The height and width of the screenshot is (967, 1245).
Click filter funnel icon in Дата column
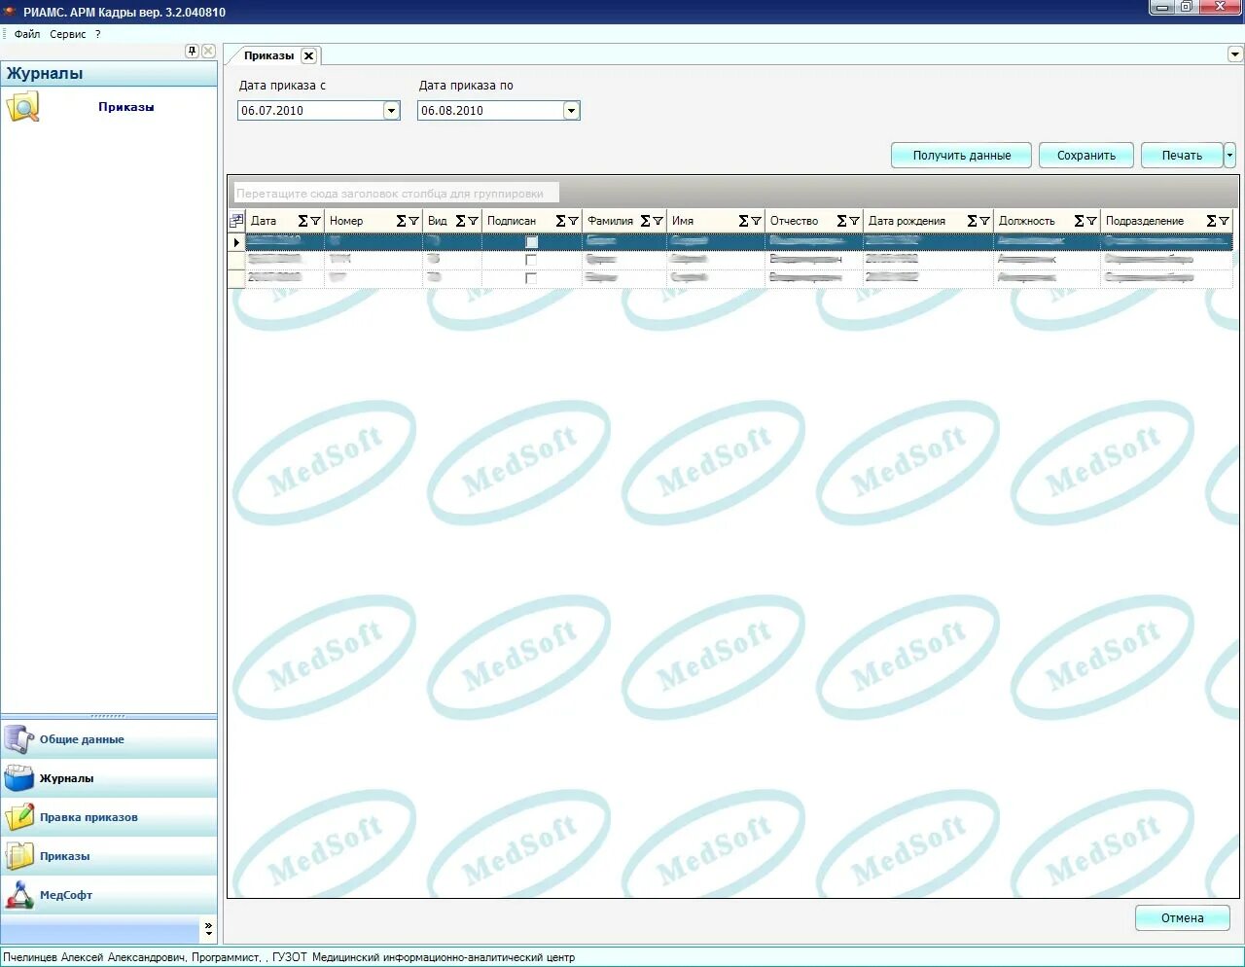[x=315, y=221]
